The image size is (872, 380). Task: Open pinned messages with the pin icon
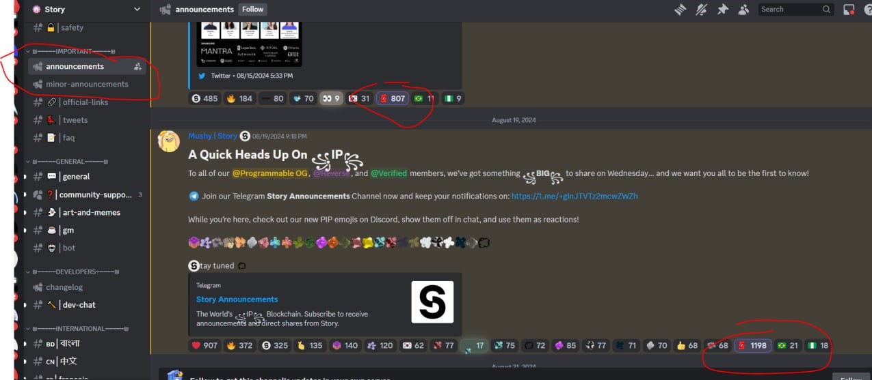[x=722, y=10]
